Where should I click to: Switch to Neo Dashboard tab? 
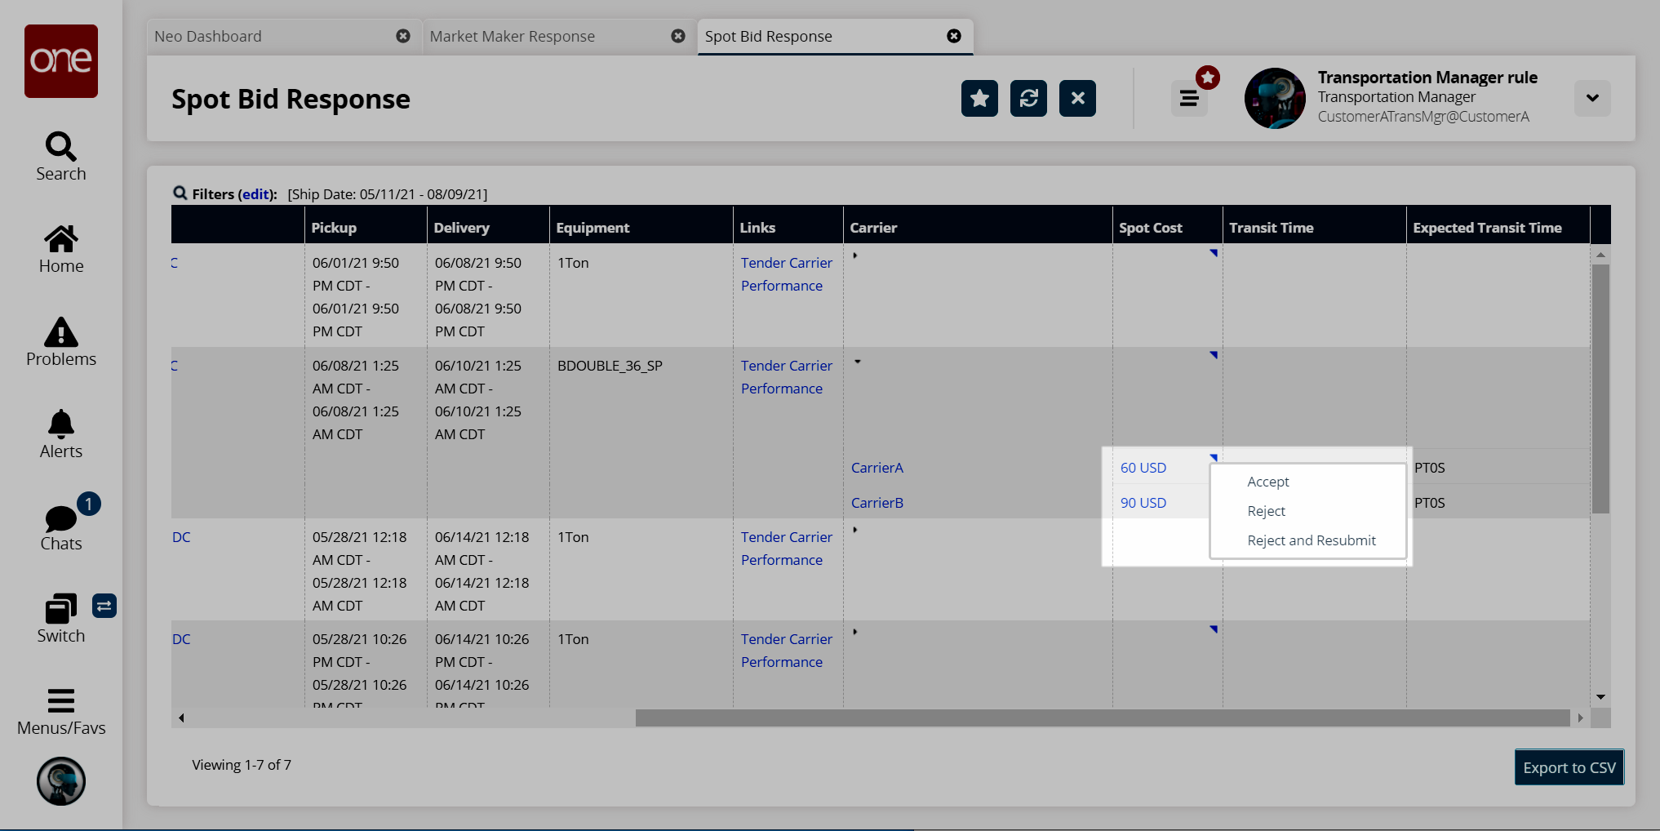(x=208, y=37)
